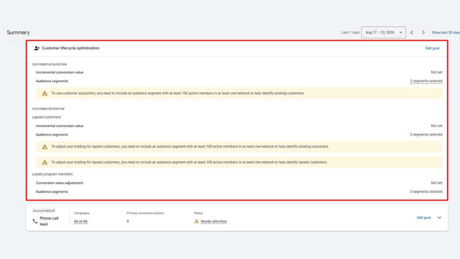
Task: Edit goal for Phone call lead
Action: pos(423,218)
